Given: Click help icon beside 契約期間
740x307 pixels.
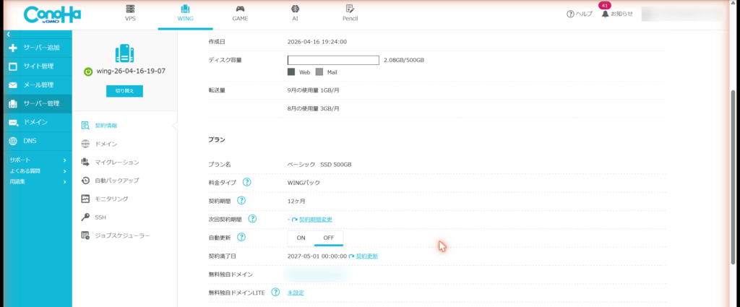Looking at the screenshot, I should [241, 200].
